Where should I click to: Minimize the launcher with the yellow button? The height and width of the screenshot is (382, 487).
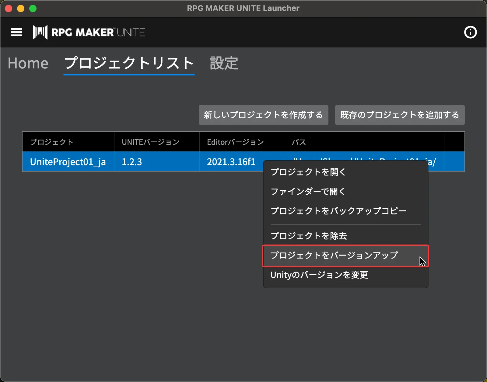click(21, 9)
